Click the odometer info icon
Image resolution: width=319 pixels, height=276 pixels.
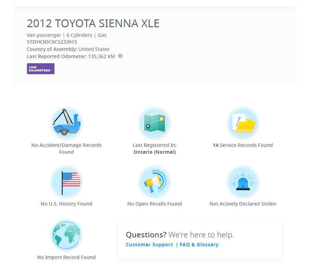point(120,56)
